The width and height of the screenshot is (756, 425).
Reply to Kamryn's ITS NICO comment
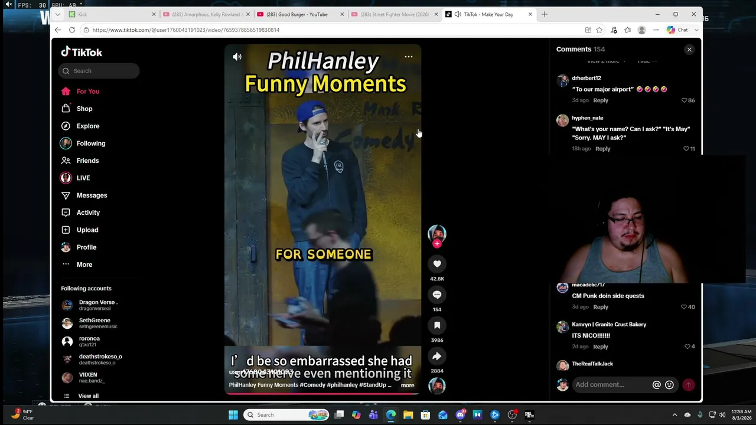tap(601, 346)
